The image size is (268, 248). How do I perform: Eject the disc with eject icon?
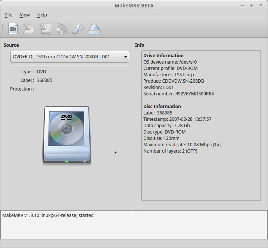94,28
